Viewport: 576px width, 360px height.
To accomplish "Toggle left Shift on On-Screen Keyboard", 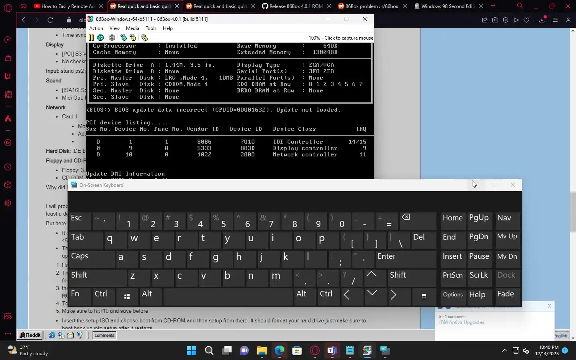I will coord(98,278).
